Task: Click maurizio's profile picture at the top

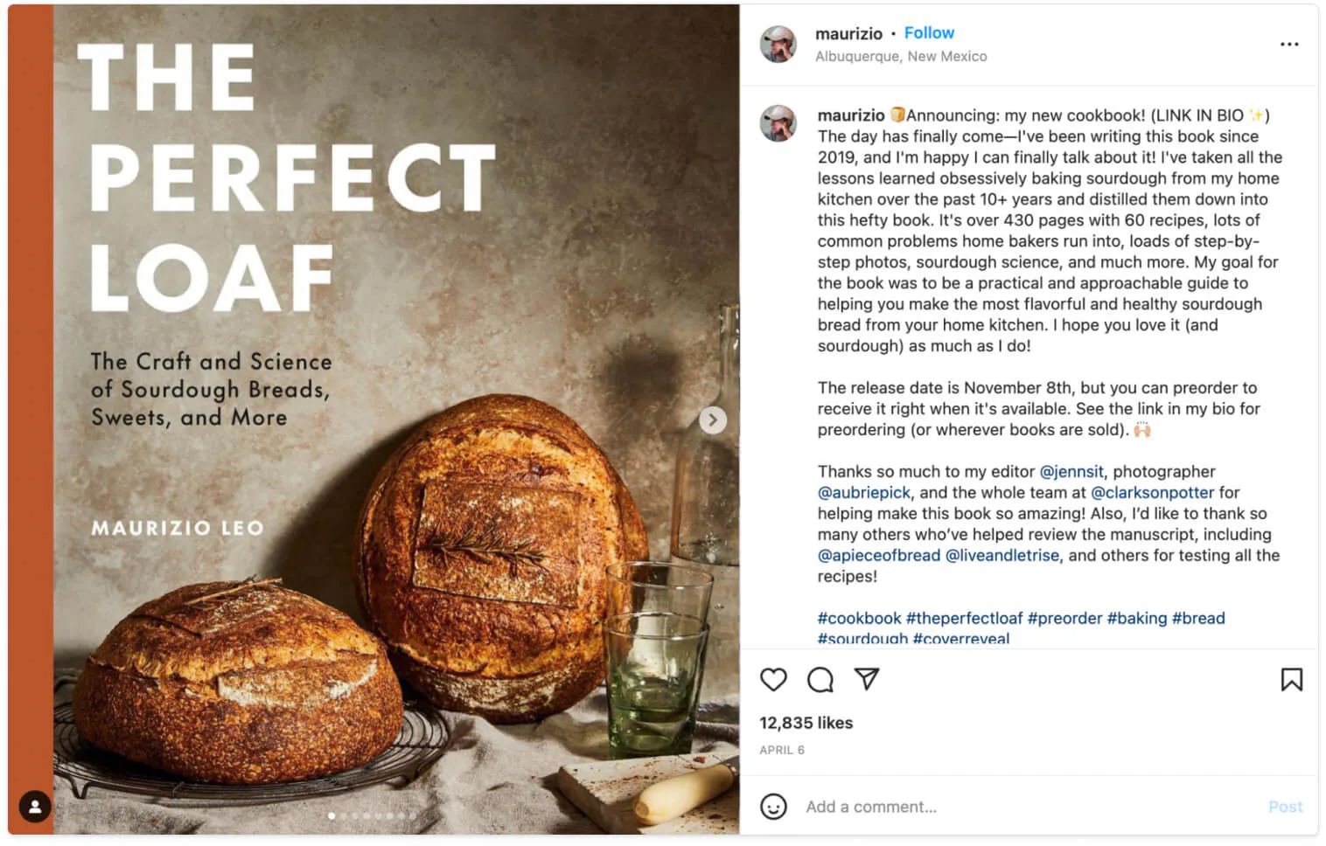Action: [778, 44]
